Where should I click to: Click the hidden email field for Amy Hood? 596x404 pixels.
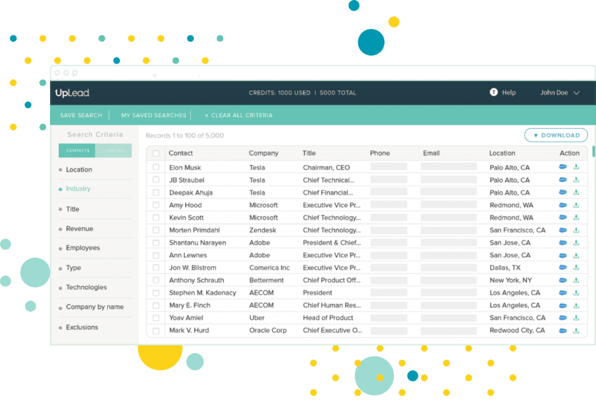pos(449,204)
